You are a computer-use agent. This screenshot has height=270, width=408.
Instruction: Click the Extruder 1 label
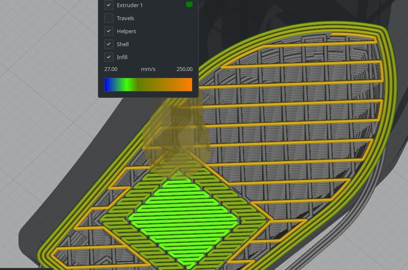[129, 5]
